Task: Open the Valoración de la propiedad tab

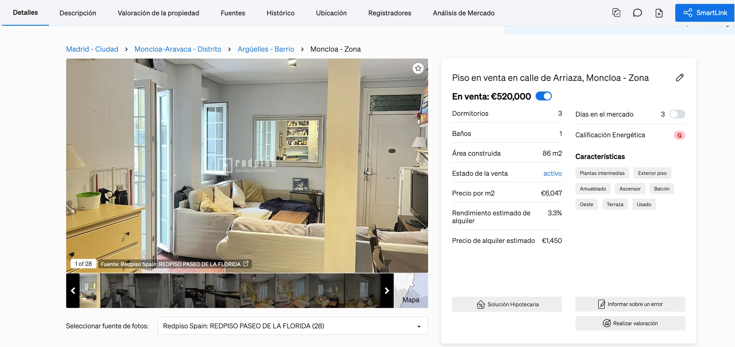Action: click(158, 13)
